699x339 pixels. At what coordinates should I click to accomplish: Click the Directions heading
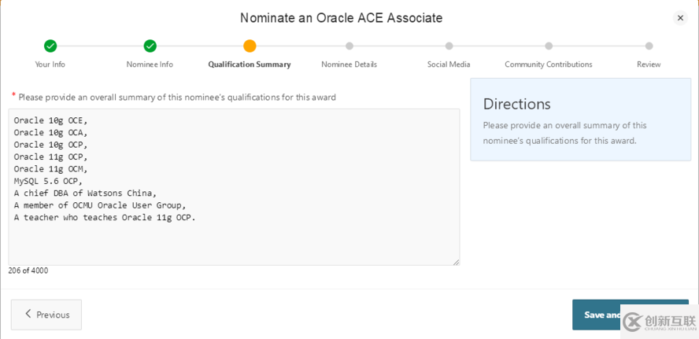(517, 104)
